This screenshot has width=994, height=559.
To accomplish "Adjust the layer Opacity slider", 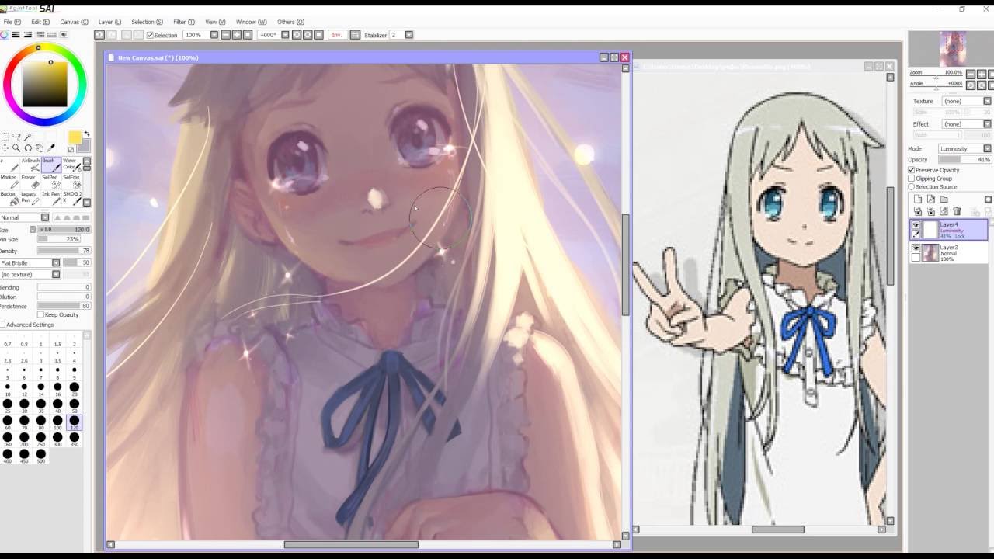I will pyautogui.click(x=965, y=160).
